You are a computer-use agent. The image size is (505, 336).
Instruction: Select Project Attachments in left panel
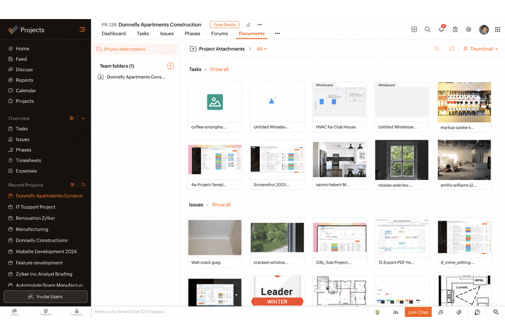(x=135, y=49)
